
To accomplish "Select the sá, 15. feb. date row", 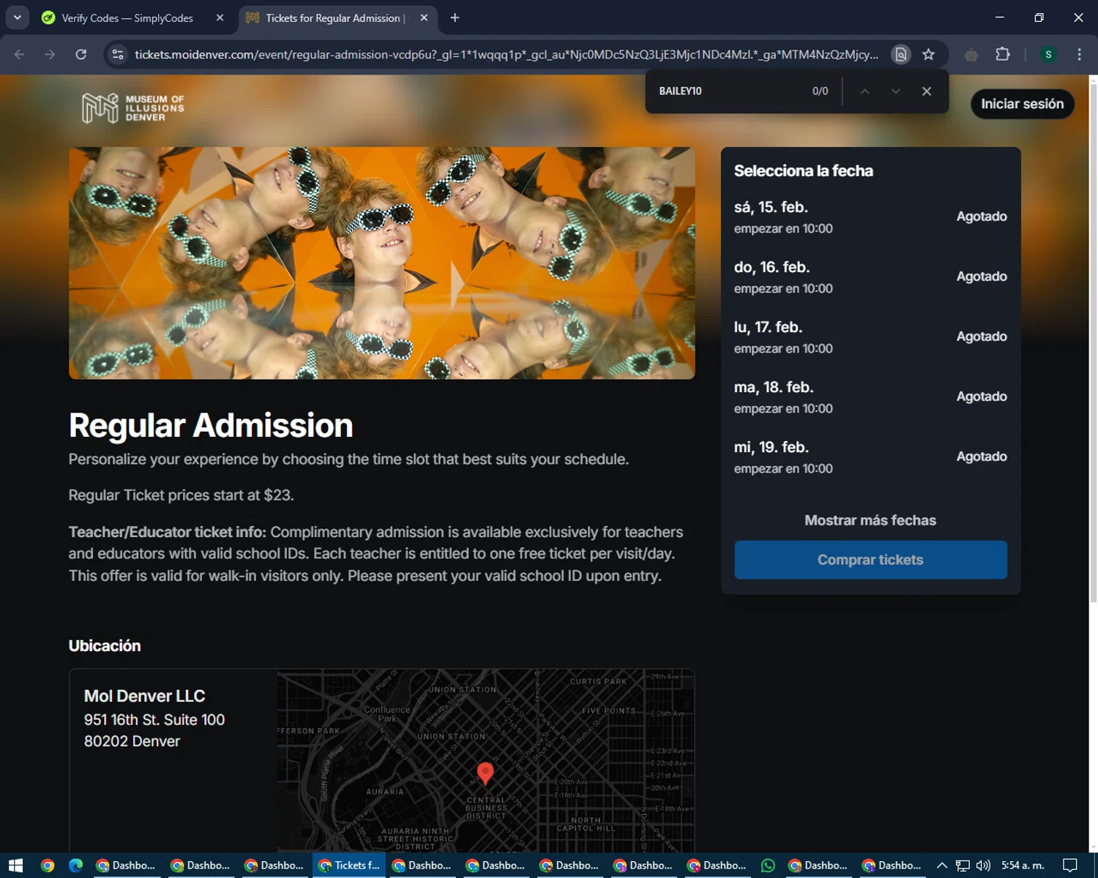I will pos(870,217).
